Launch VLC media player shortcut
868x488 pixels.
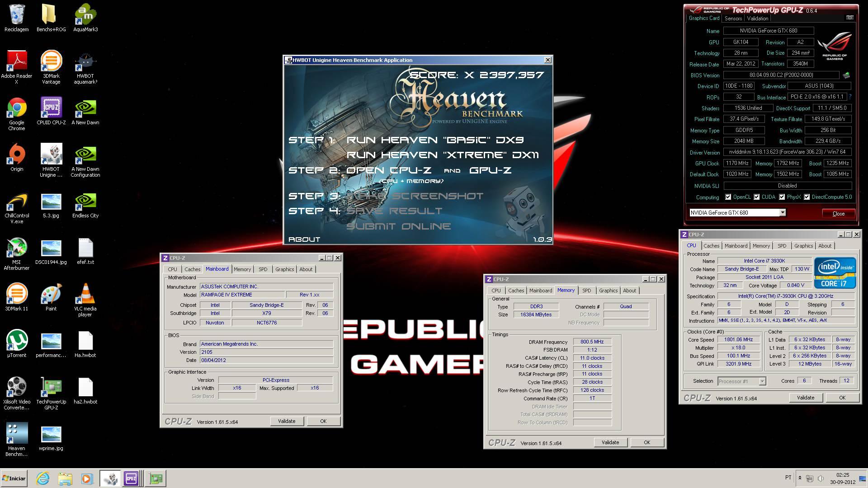(x=85, y=300)
